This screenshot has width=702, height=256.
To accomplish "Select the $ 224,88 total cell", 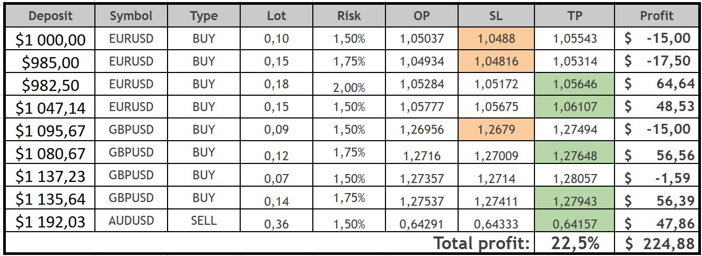I will [657, 243].
